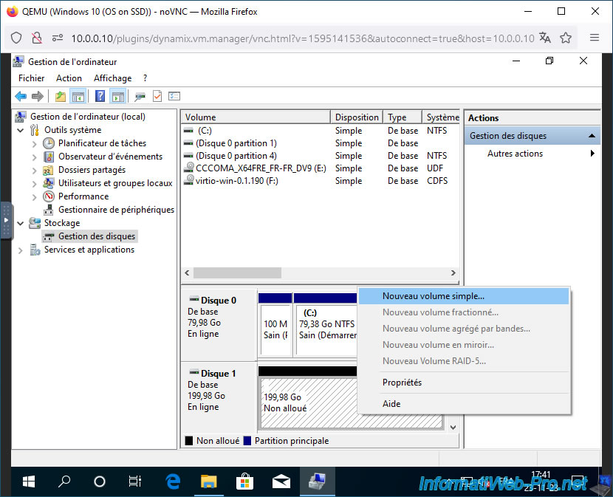Expand the Performance node
This screenshot has width=613, height=497.
click(x=35, y=197)
